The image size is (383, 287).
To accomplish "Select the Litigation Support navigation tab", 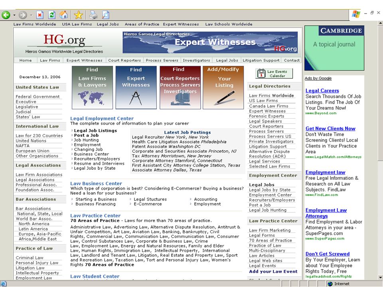I will click(261, 60).
